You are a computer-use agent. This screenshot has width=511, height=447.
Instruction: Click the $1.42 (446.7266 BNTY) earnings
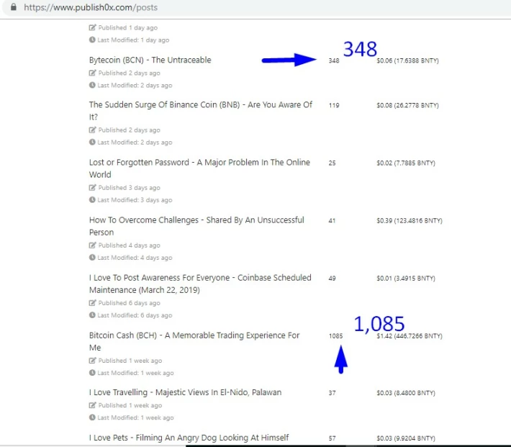410,336
